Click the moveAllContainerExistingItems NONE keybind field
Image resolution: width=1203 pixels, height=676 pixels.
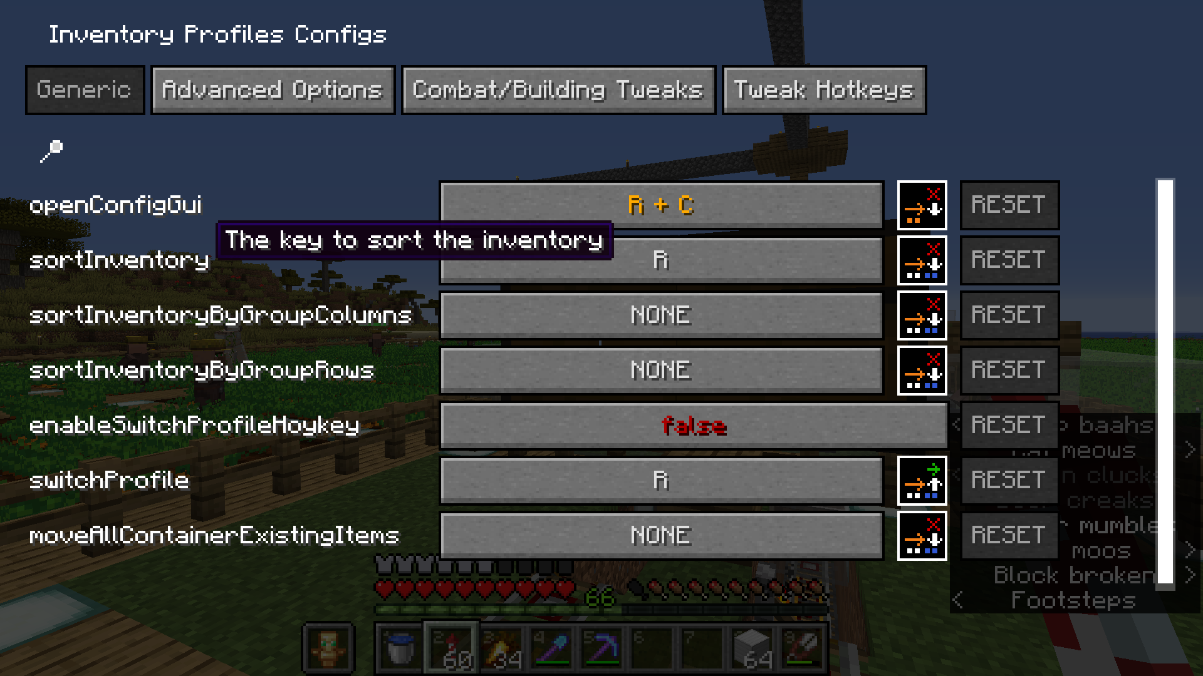(x=661, y=534)
